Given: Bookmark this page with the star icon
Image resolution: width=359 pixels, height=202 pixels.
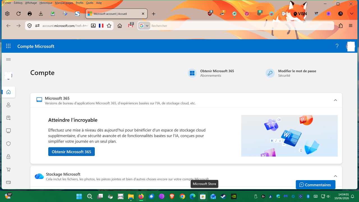Looking at the screenshot, I should point(109,26).
